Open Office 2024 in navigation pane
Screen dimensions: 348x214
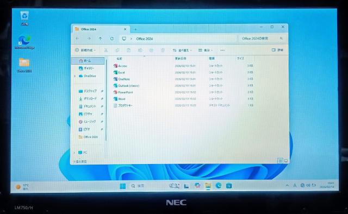pos(88,137)
